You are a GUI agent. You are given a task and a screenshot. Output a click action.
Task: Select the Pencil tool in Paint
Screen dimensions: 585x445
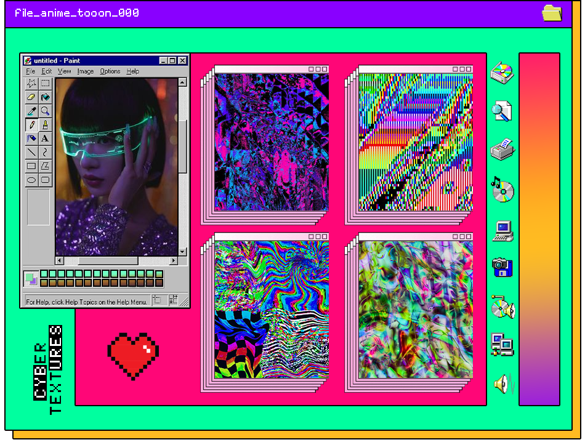[31, 124]
